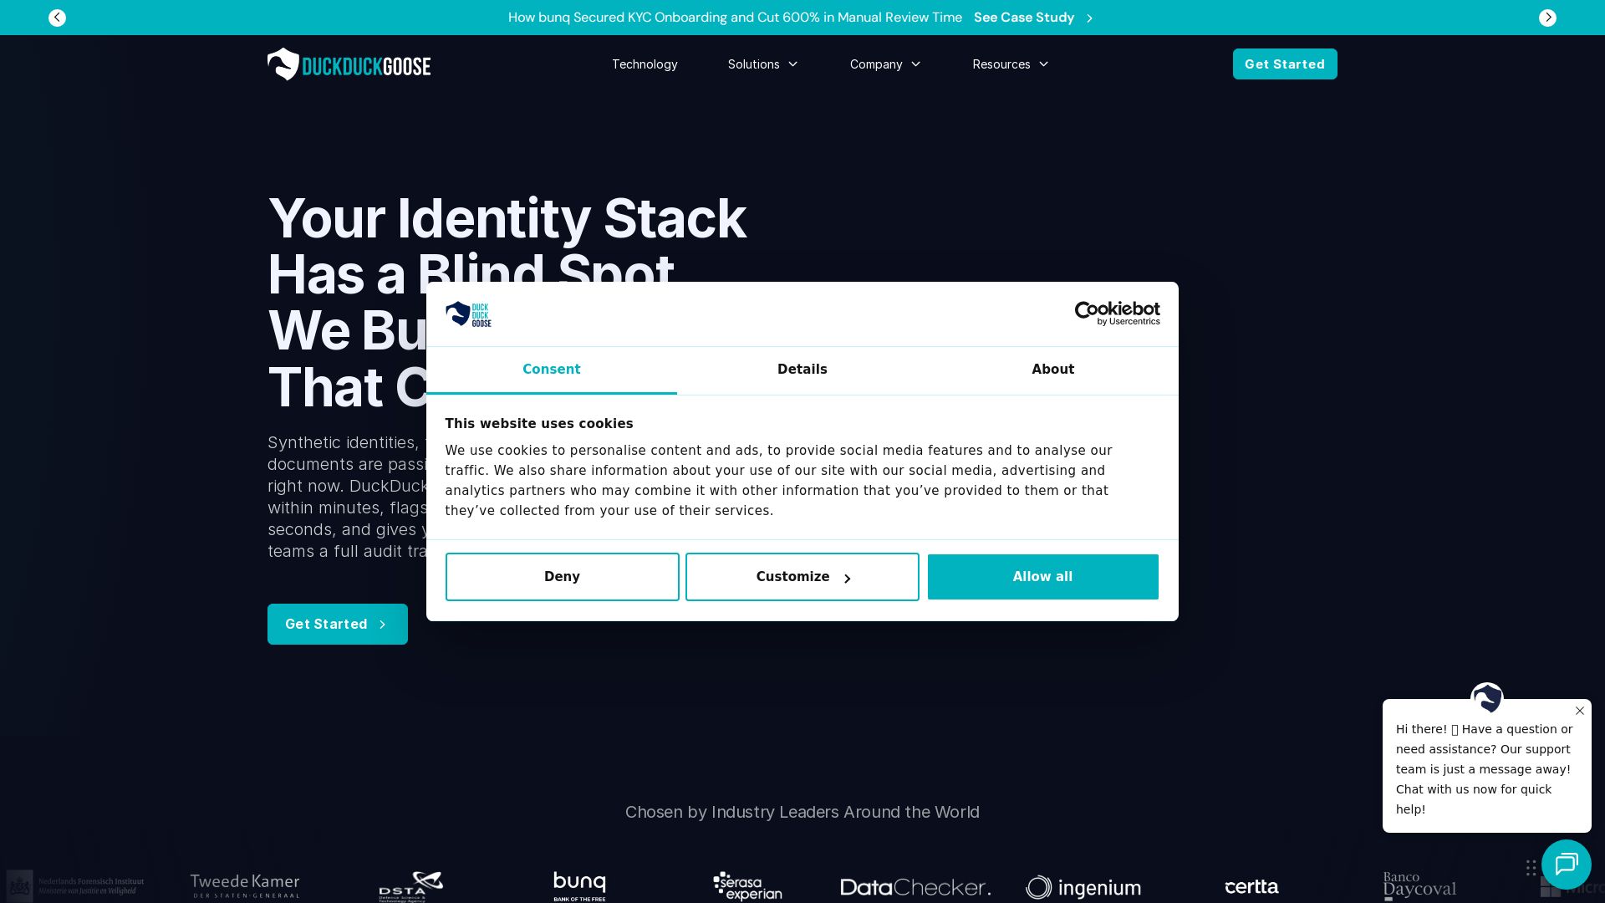Click the ingenium logo
Image resolution: width=1605 pixels, height=903 pixels.
click(1083, 887)
